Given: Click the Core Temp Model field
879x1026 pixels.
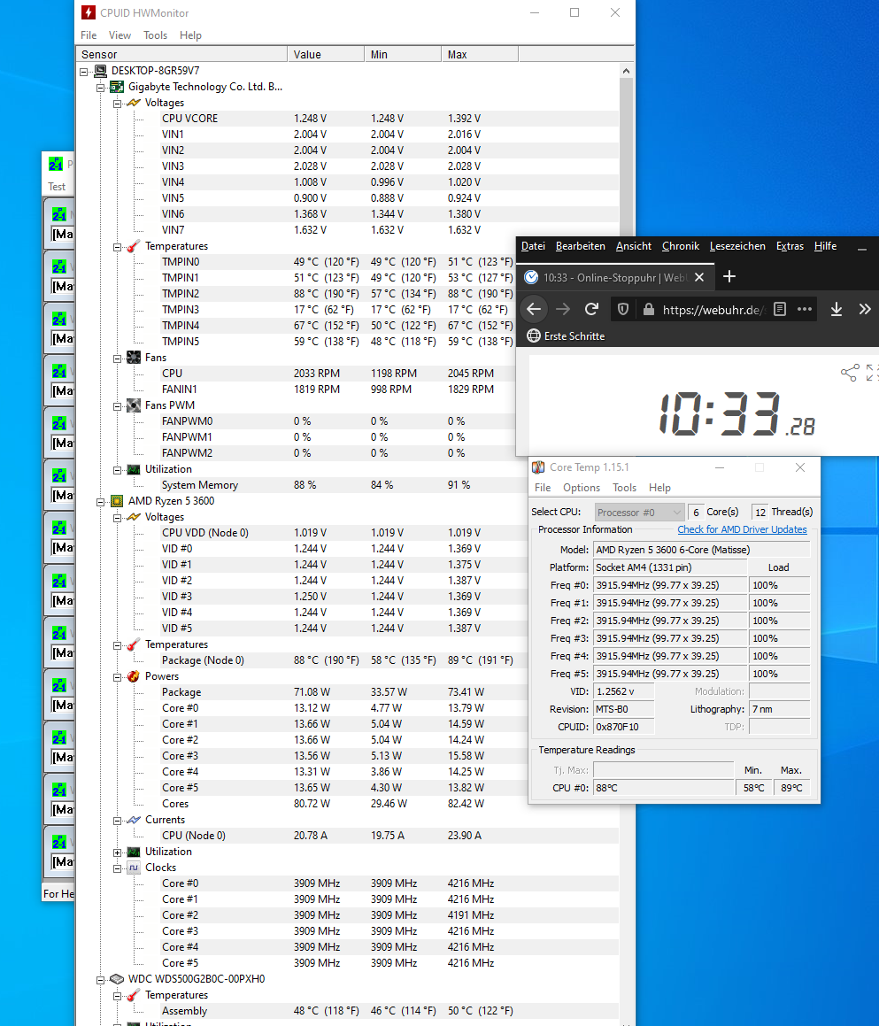Looking at the screenshot, I should [702, 550].
